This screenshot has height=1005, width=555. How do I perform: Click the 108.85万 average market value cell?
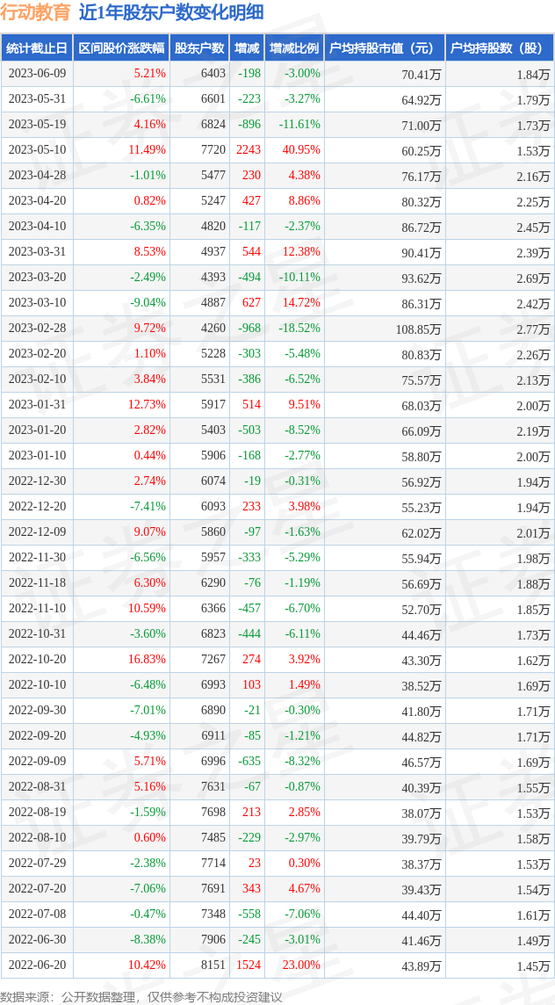coord(416,329)
